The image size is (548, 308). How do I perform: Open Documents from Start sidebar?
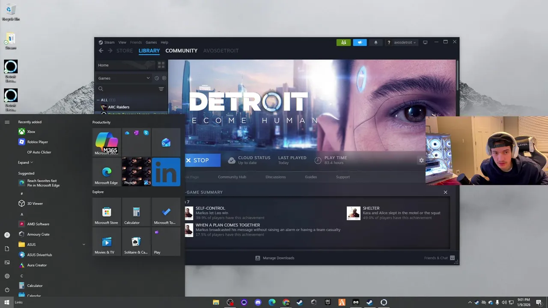pos(7,249)
